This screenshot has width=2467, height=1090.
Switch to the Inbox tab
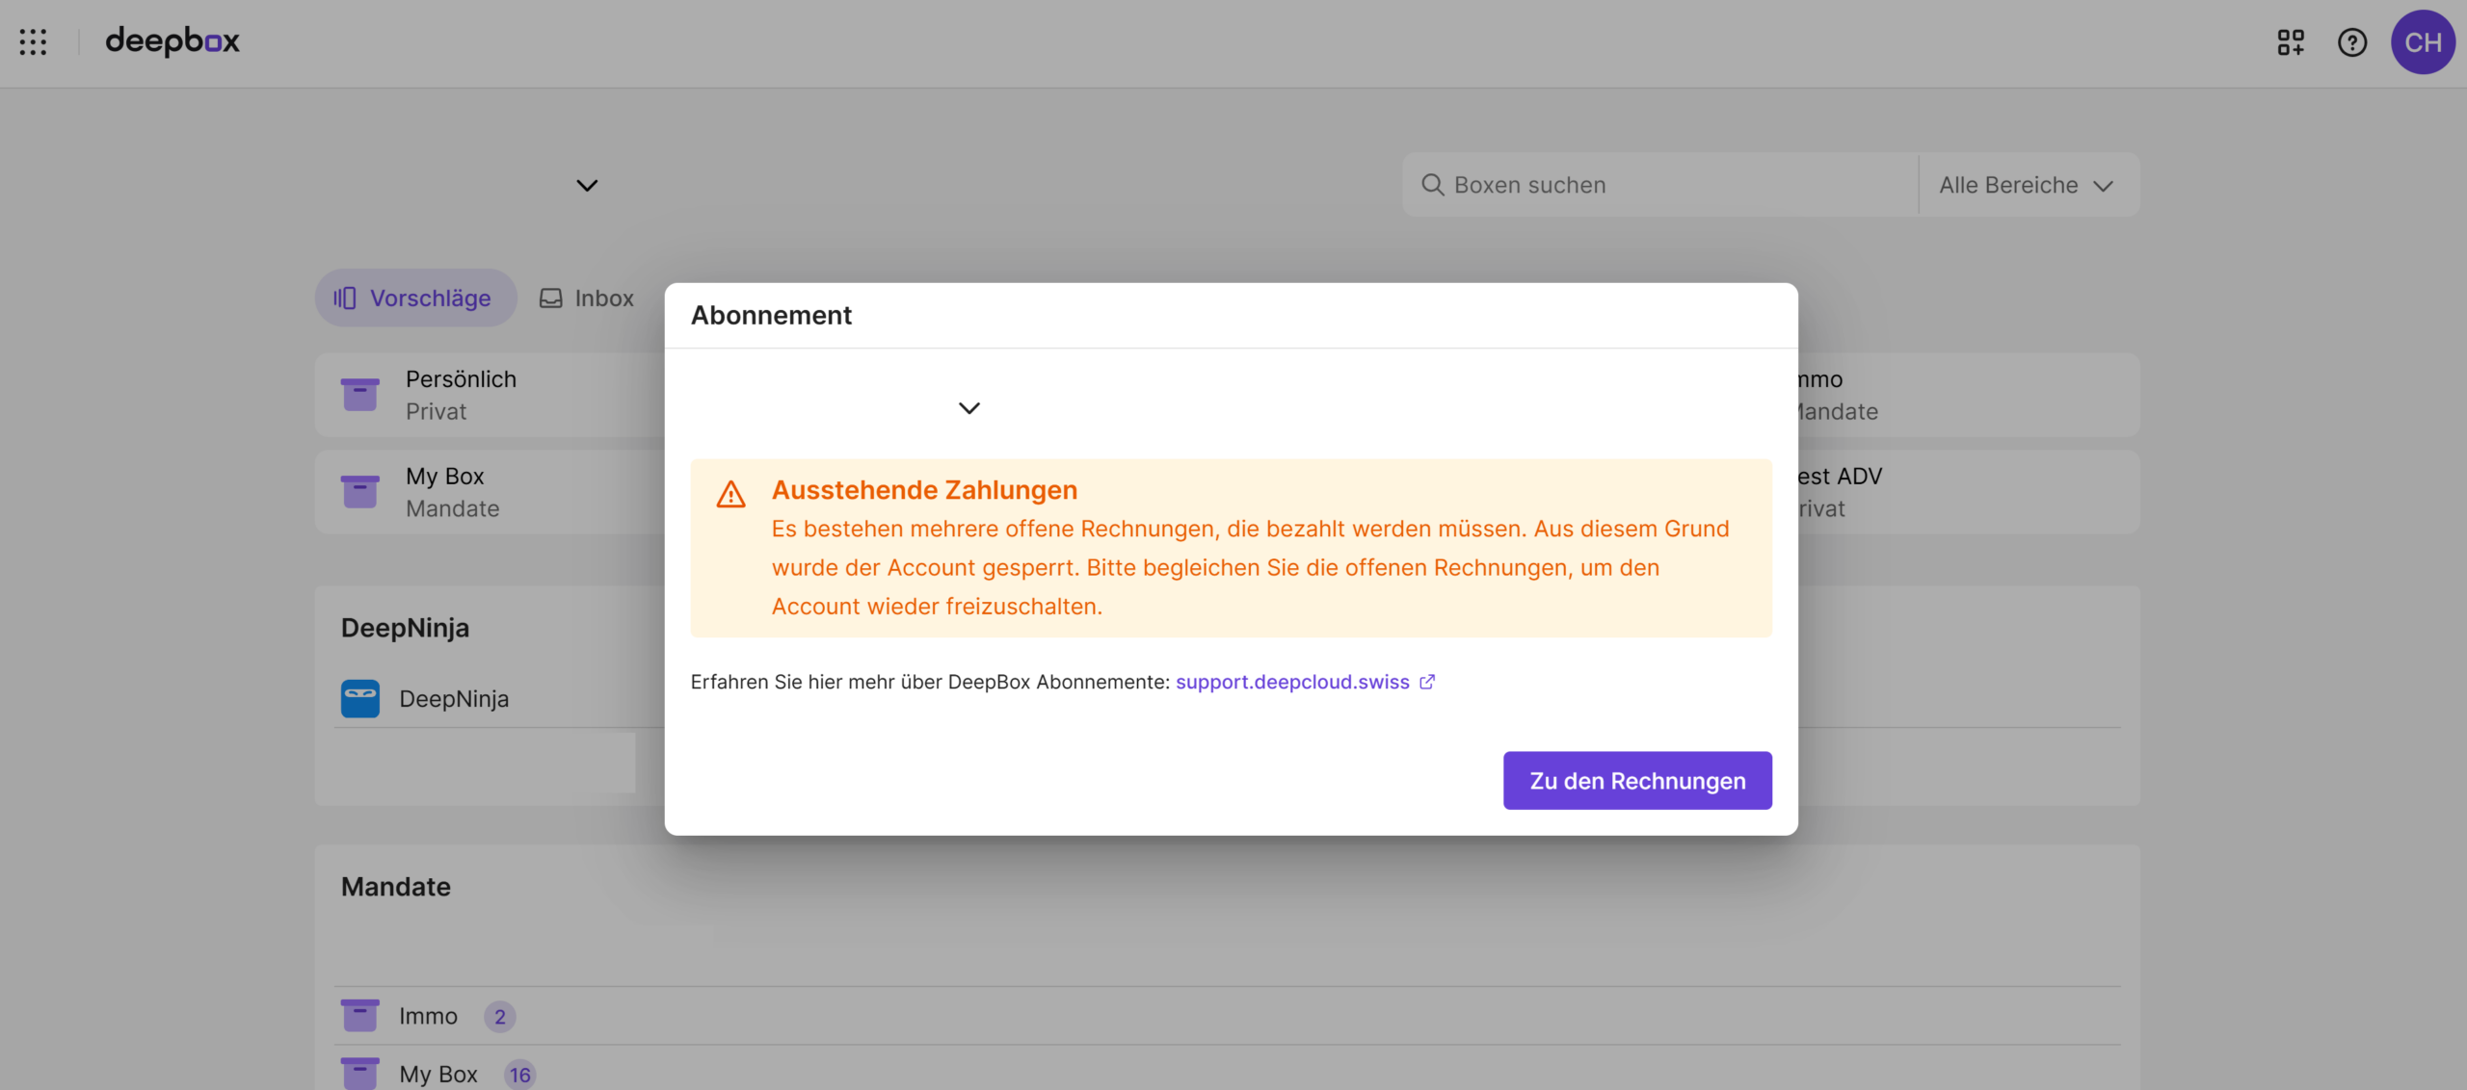[x=587, y=298]
